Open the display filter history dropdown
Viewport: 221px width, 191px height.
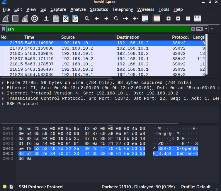pyautogui.click(x=206, y=29)
